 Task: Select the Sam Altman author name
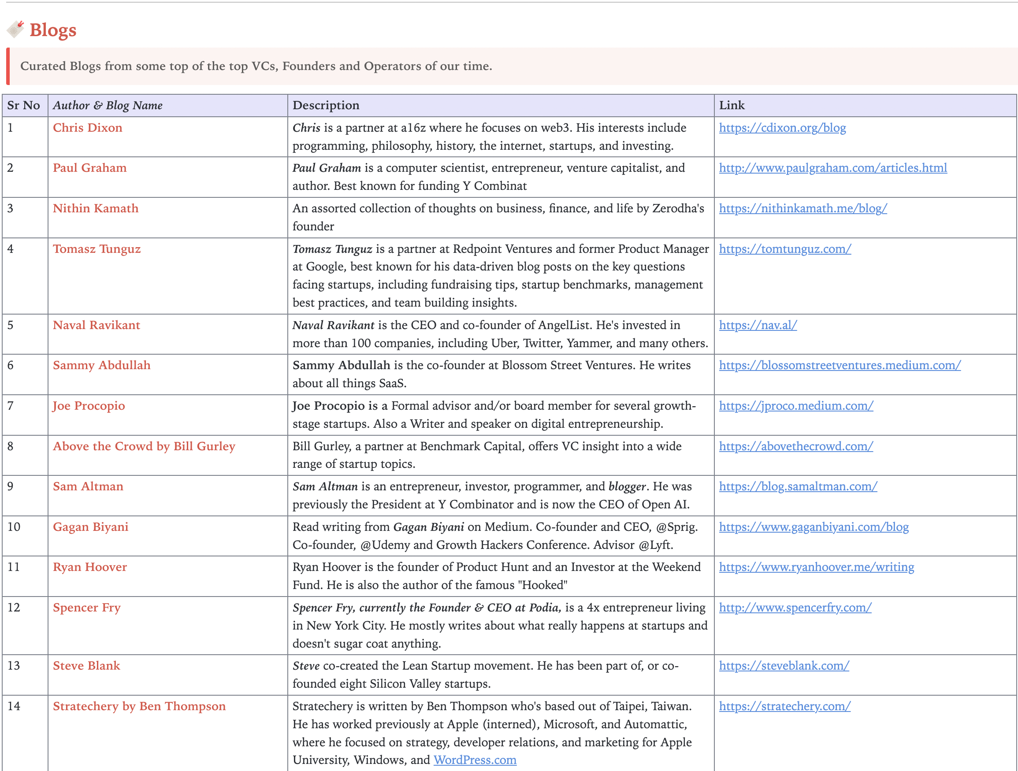(88, 486)
